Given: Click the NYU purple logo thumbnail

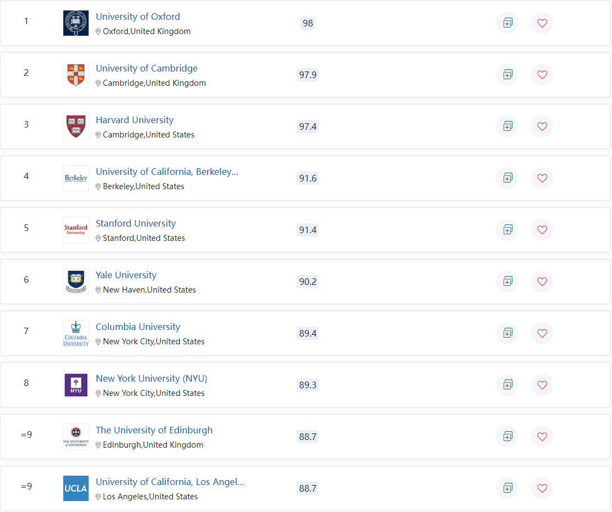Looking at the screenshot, I should point(76,385).
